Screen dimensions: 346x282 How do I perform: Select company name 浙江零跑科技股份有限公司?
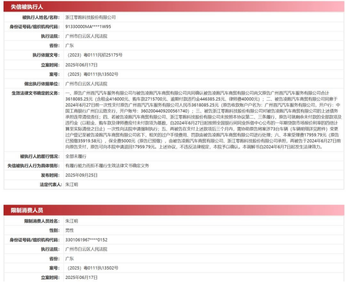pyautogui.click(x=94, y=17)
